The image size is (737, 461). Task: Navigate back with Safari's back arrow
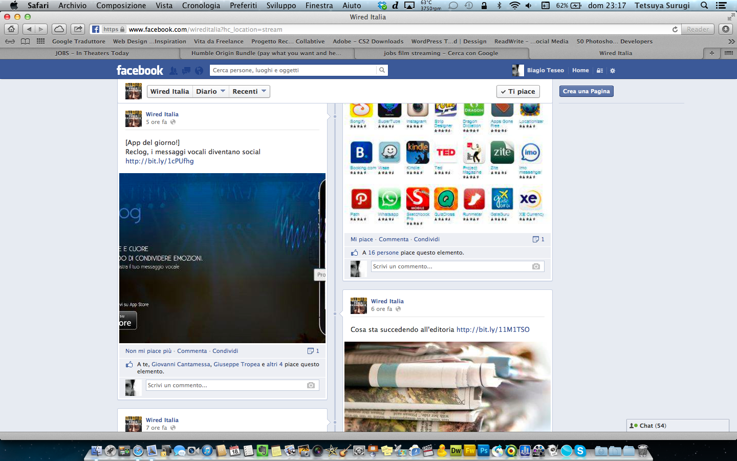click(29, 29)
